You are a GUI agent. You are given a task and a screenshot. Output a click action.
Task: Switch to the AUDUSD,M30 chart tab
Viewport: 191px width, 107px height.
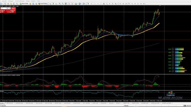[19, 103]
